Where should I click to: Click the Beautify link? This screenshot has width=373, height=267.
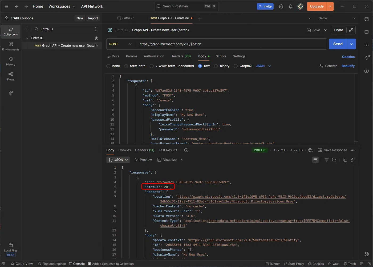348,66
